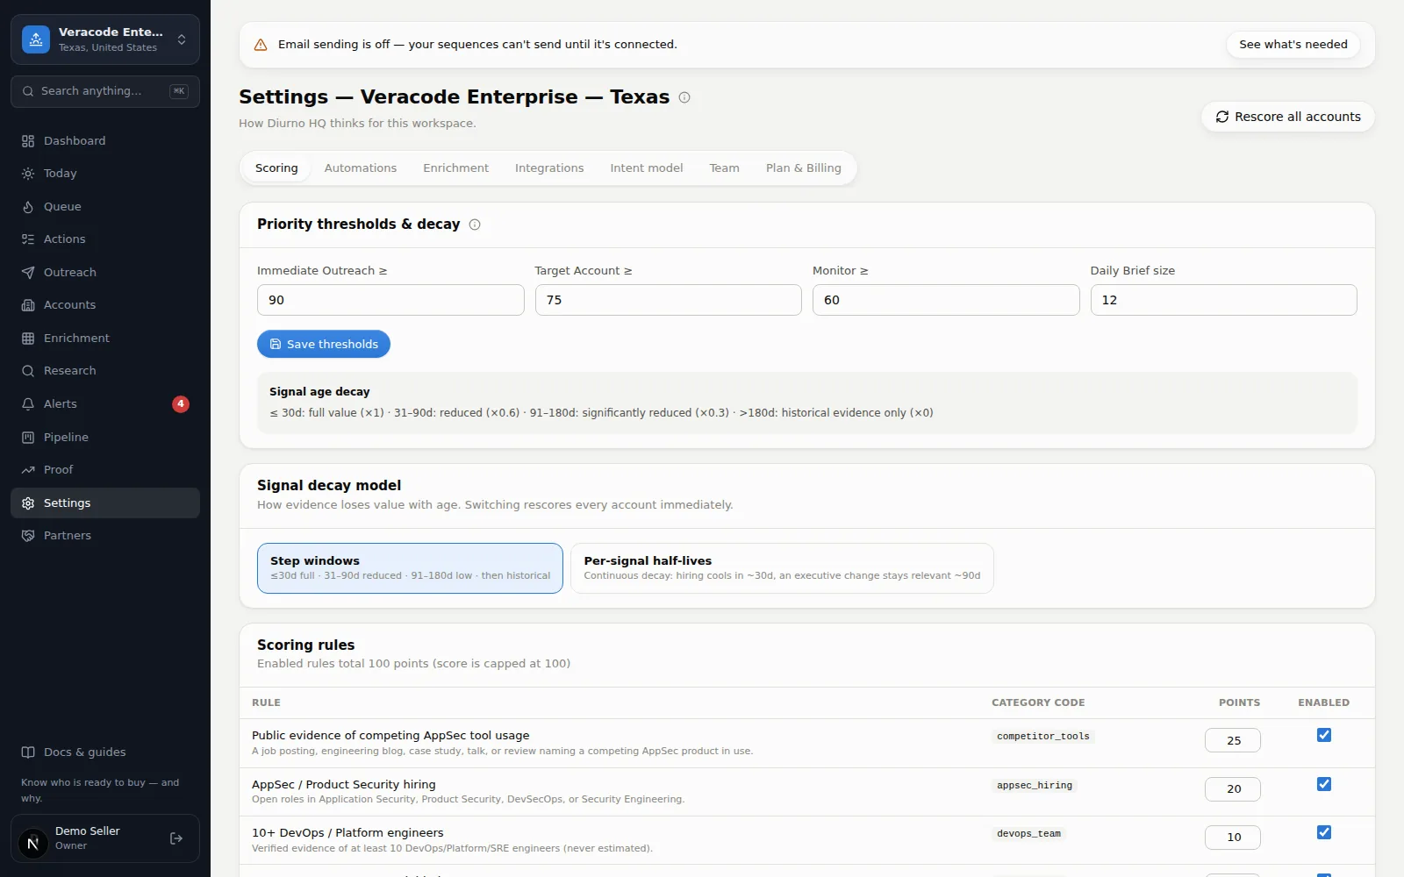Edit points for 10+ DevOps engineers rule

[x=1233, y=838]
